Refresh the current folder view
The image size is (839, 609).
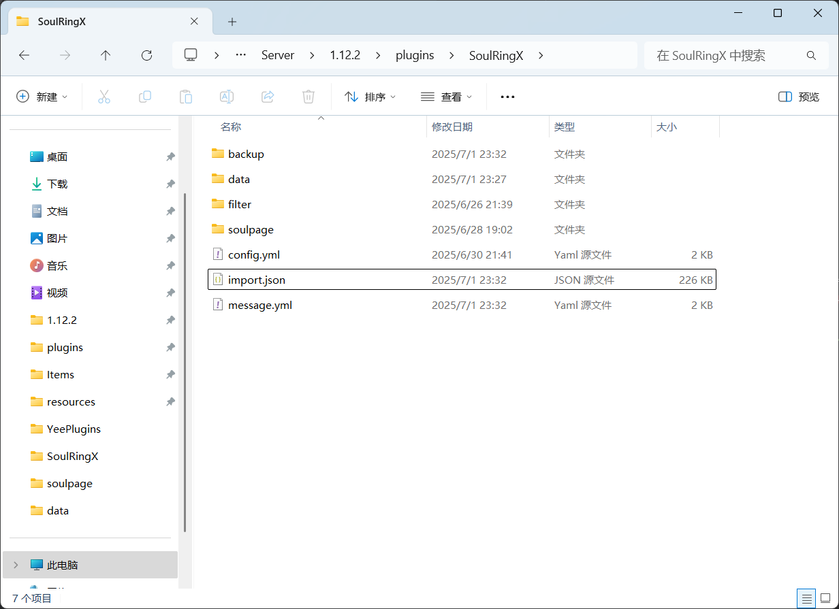click(146, 55)
